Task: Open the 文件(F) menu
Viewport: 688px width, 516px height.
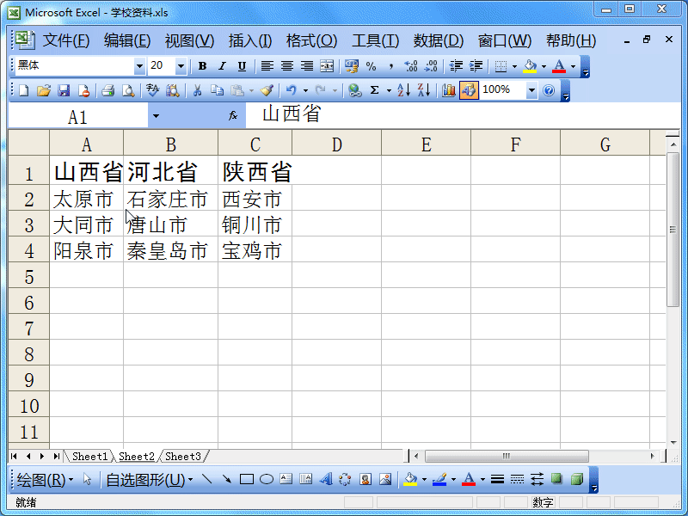Action: click(66, 40)
